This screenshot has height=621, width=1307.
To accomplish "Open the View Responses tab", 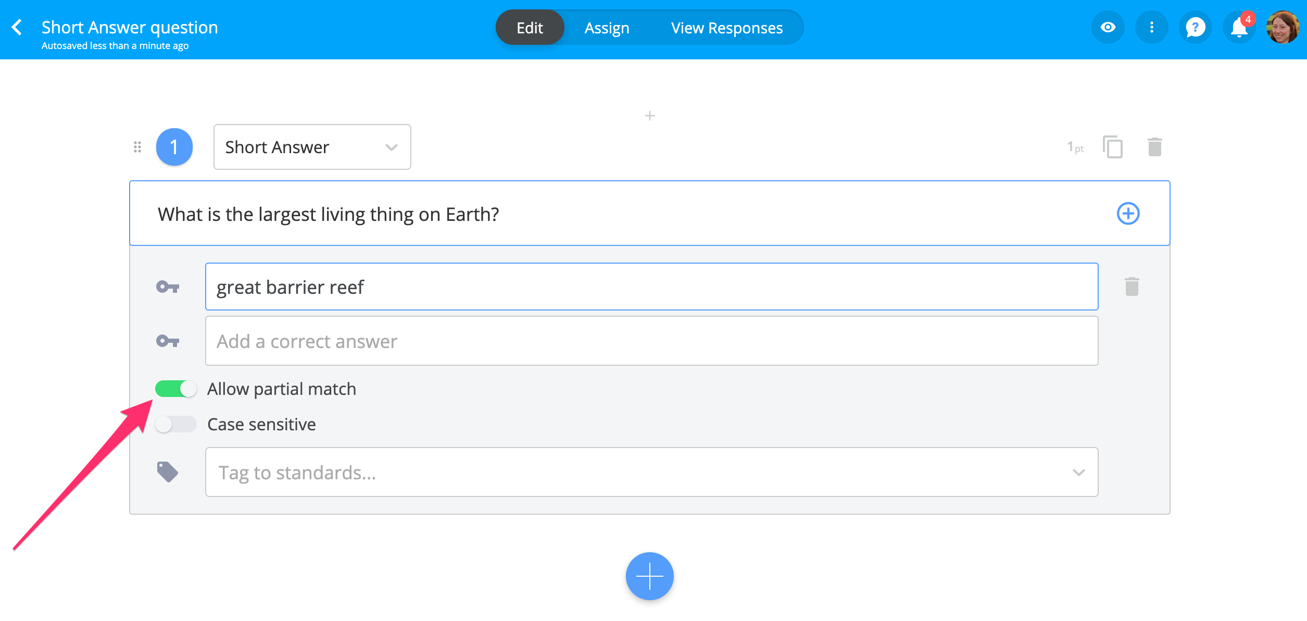I will [x=726, y=28].
